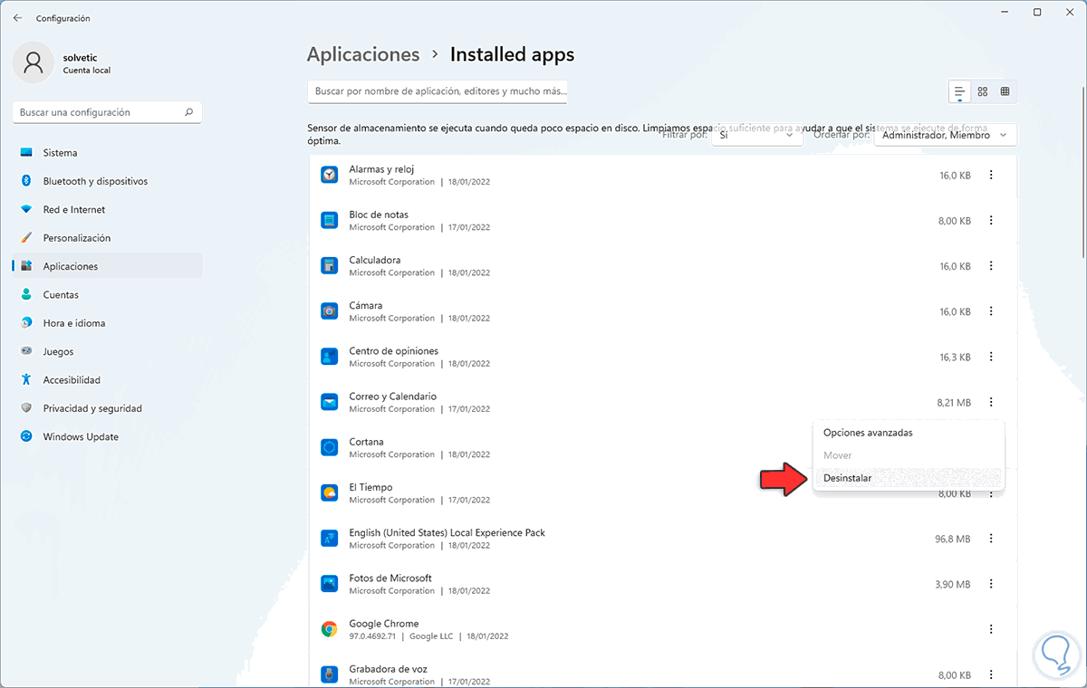Viewport: 1087px width, 688px height.
Task: Choose Opciones avanzadas menu entry
Action: 867,433
